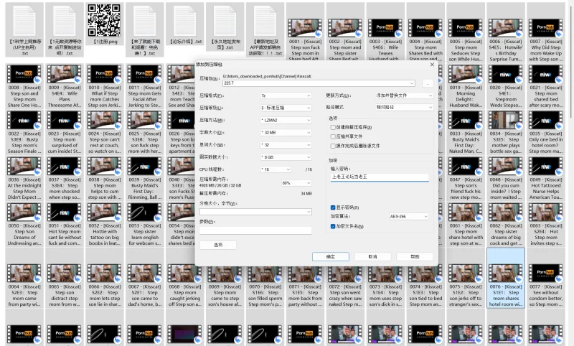This screenshot has height=346, width=574.
Task: Click the 取消 button
Action: tap(372, 256)
